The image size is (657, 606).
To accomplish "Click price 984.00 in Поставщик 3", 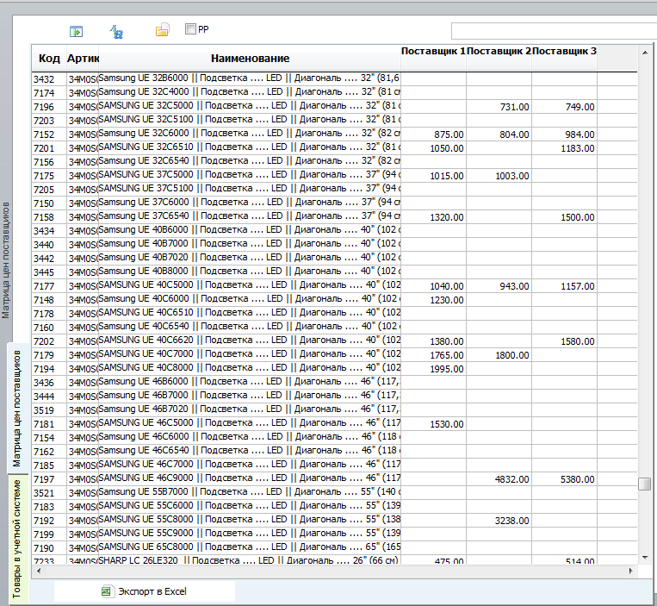I will (580, 134).
